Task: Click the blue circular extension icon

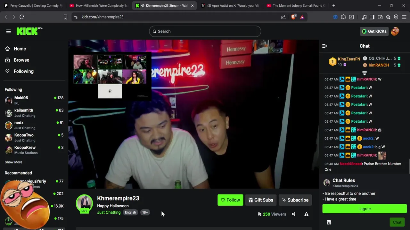Action: [335, 17]
